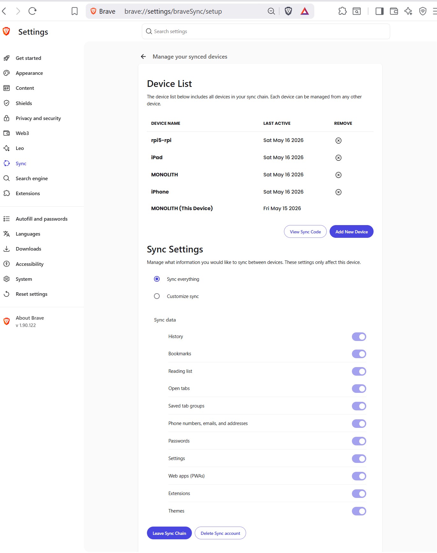Click Add New Device button
Image resolution: width=437 pixels, height=553 pixels.
(x=352, y=231)
